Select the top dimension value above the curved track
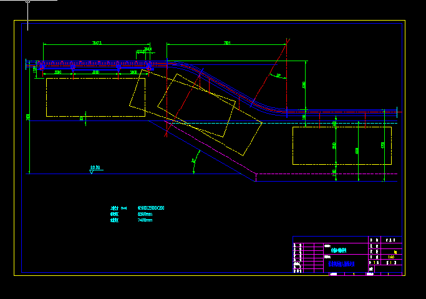Screen dimensions: 426x299 point(227,42)
